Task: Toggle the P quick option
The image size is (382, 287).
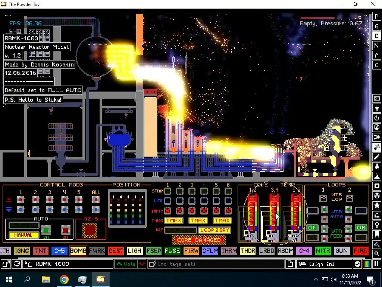Action: point(377,16)
